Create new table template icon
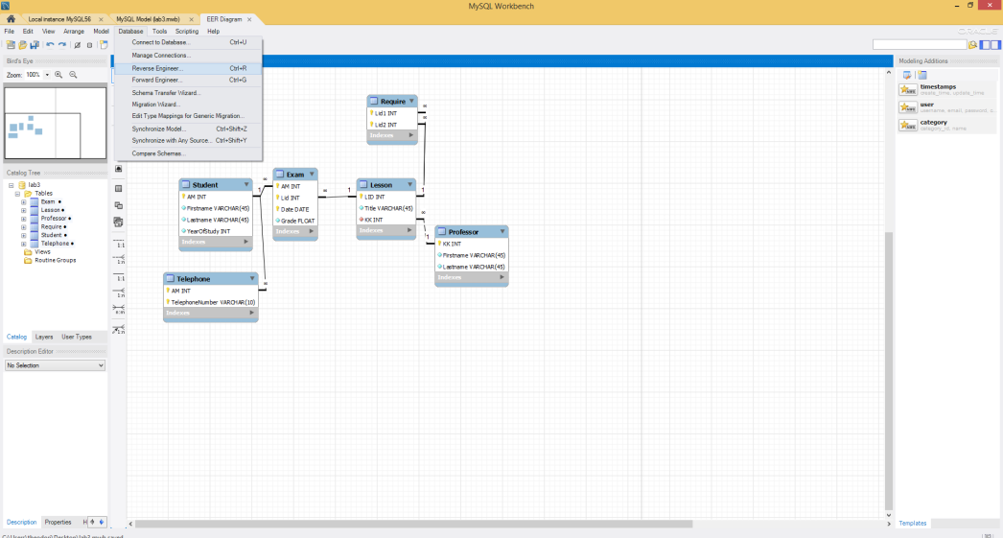This screenshot has width=1003, height=538. (922, 75)
